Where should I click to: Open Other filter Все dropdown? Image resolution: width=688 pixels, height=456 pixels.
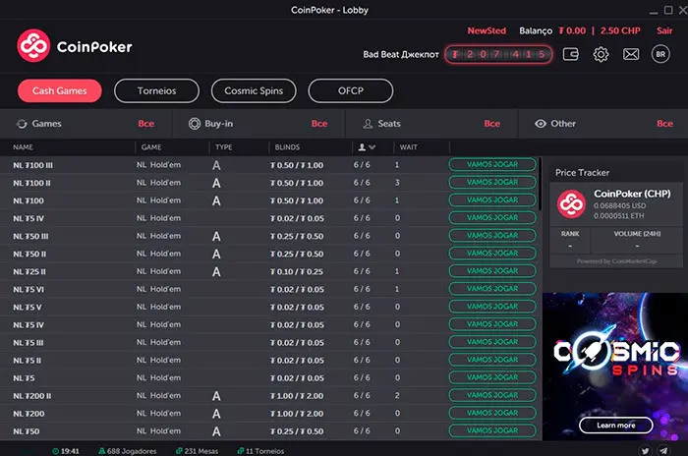point(664,124)
